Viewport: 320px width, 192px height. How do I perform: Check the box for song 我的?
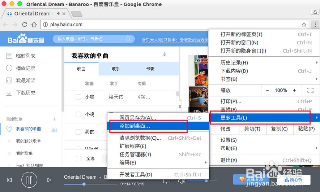78,132
